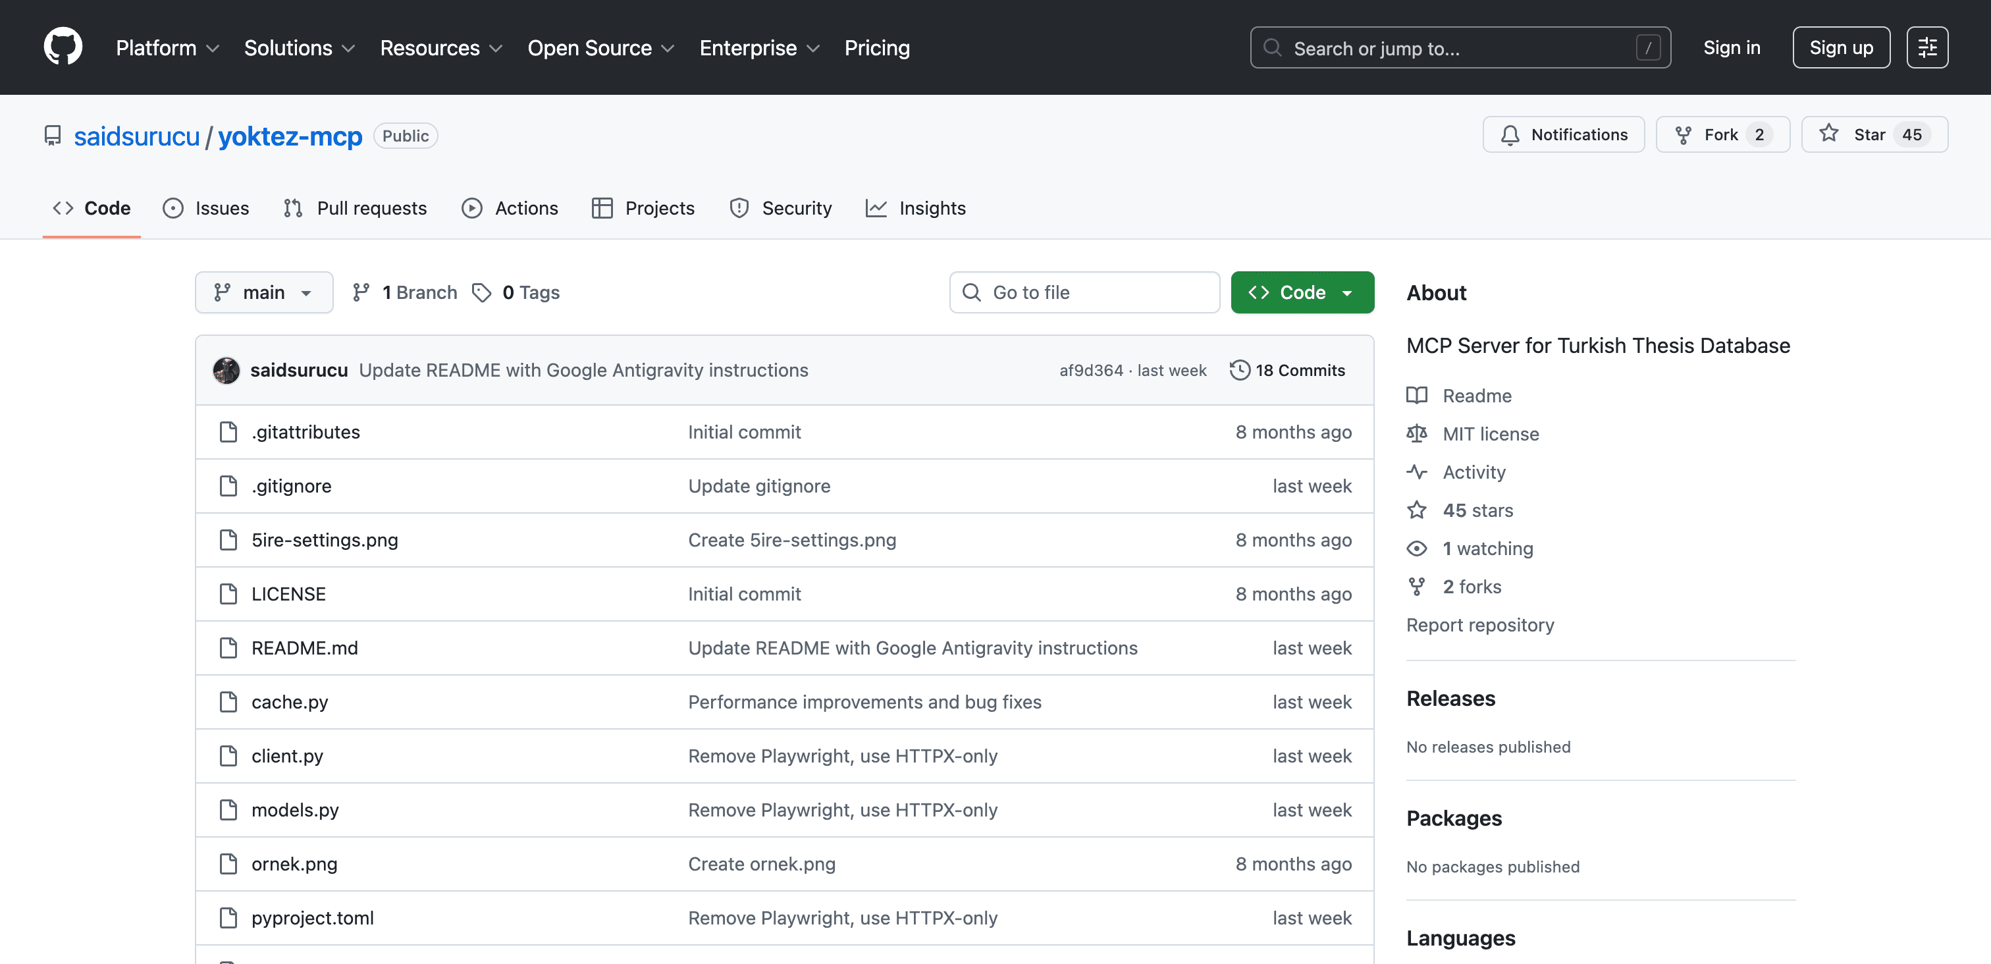Click the Readme book icon in About
This screenshot has width=1991, height=964.
tap(1416, 395)
